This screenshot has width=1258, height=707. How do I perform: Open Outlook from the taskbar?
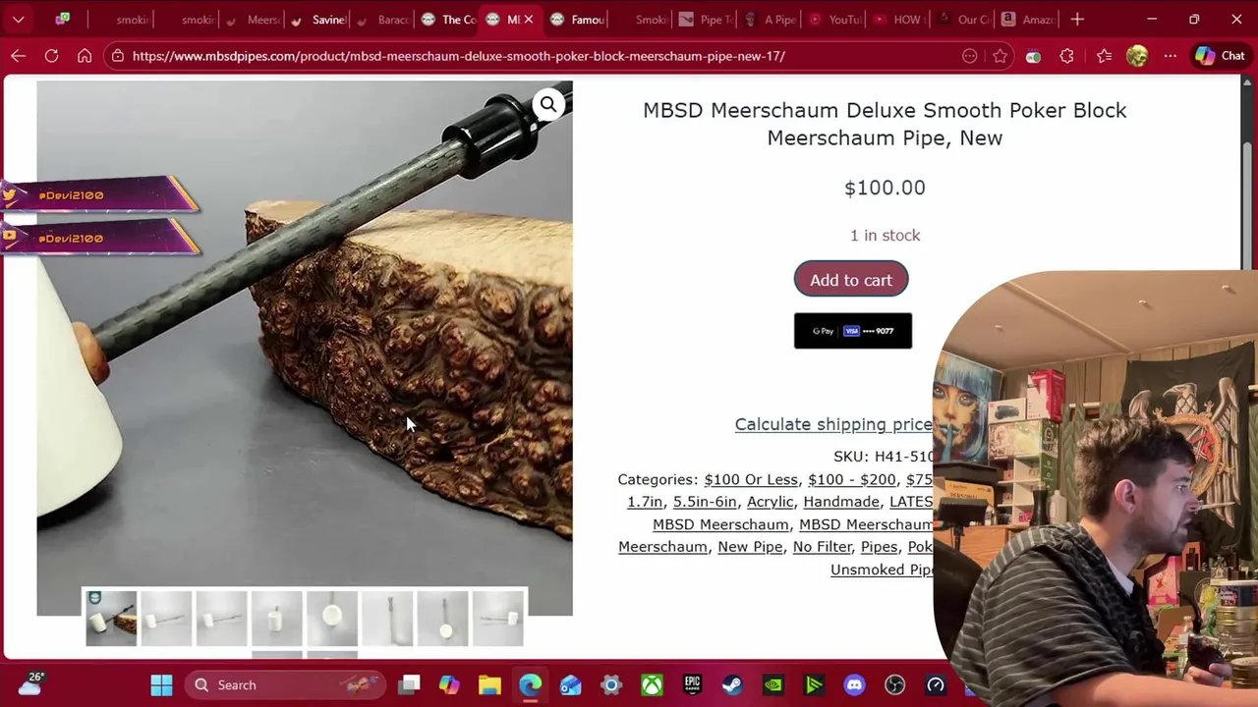[x=571, y=684]
